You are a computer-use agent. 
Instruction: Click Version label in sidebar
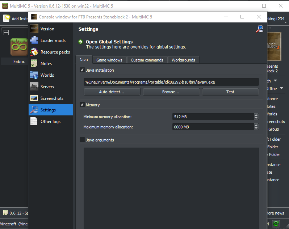click(x=47, y=29)
